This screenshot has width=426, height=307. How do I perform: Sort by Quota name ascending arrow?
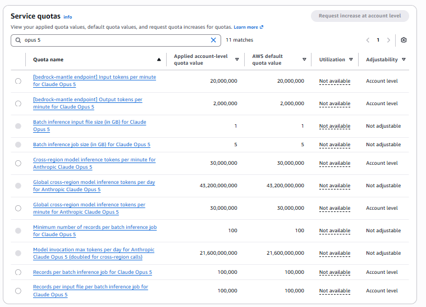click(159, 60)
